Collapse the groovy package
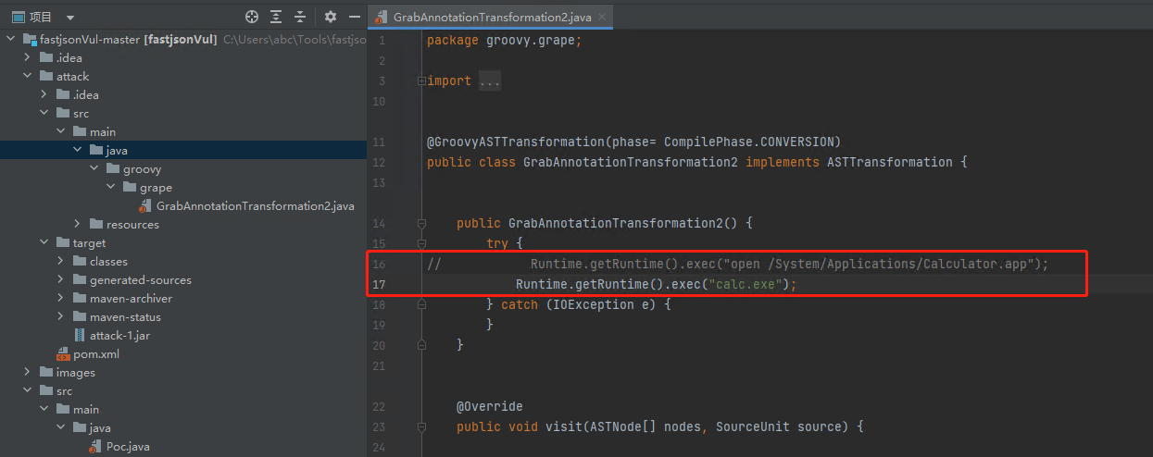Image resolution: width=1153 pixels, height=457 pixels. coord(94,168)
